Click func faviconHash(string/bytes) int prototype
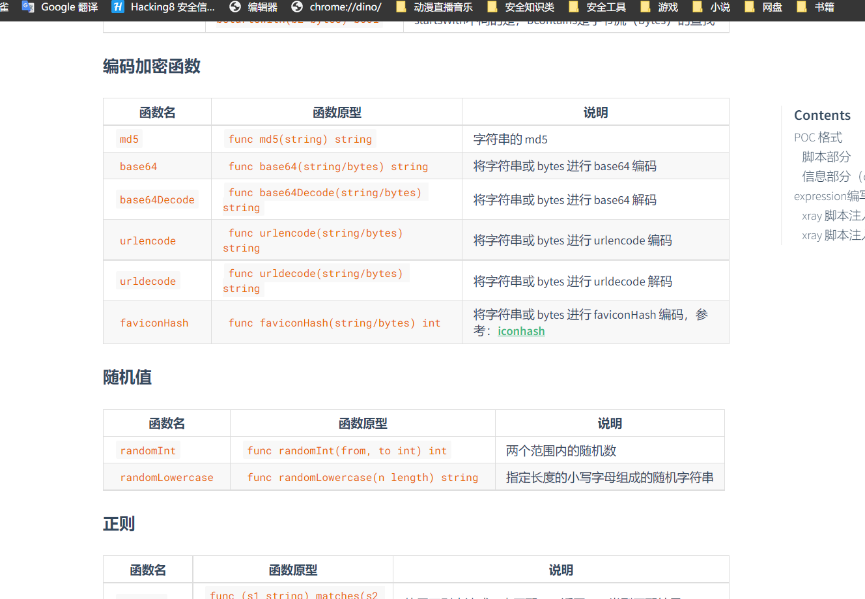This screenshot has height=599, width=865. coord(334,323)
